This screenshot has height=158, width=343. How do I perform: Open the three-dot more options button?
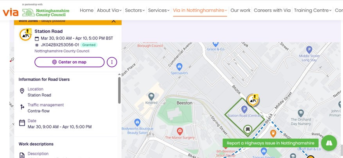(112, 62)
